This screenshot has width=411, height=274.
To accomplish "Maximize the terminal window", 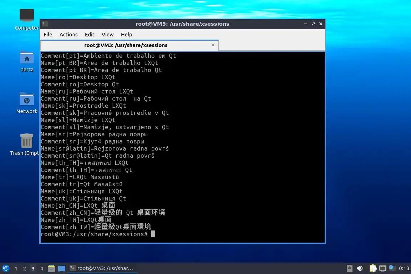I will coord(313,24).
